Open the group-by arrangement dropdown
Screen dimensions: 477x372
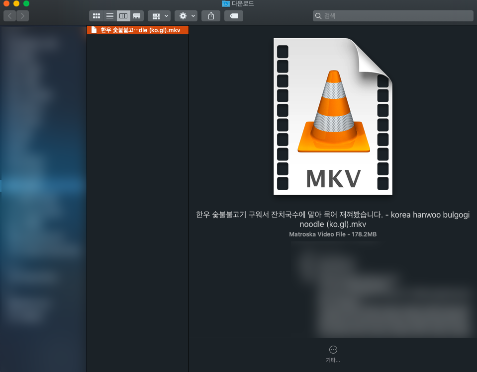(x=159, y=16)
